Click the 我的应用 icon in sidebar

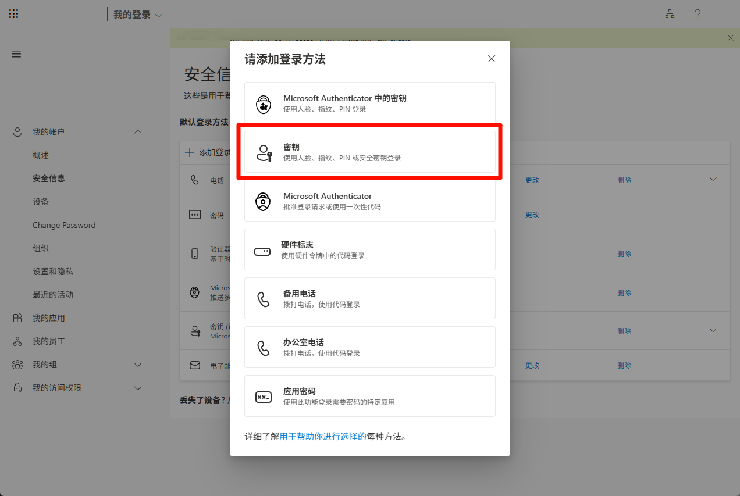click(x=17, y=318)
